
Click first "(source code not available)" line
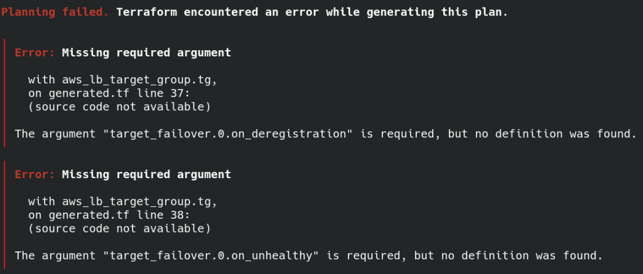click(119, 107)
